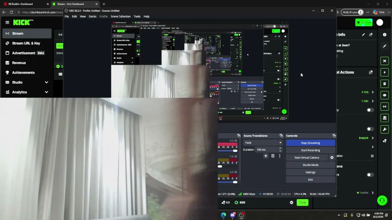Click Start Recording in OBS
This screenshot has height=220, width=392.
tap(310, 150)
